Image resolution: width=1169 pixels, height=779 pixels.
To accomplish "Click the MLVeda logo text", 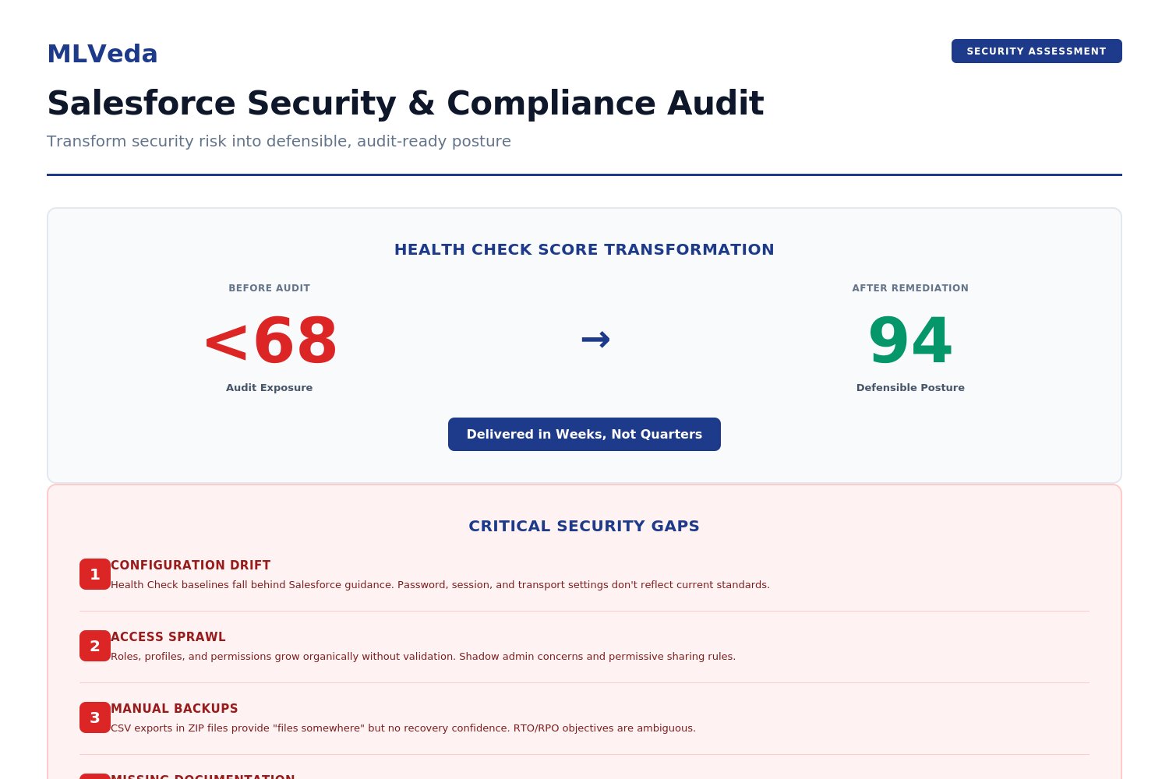I will [102, 54].
